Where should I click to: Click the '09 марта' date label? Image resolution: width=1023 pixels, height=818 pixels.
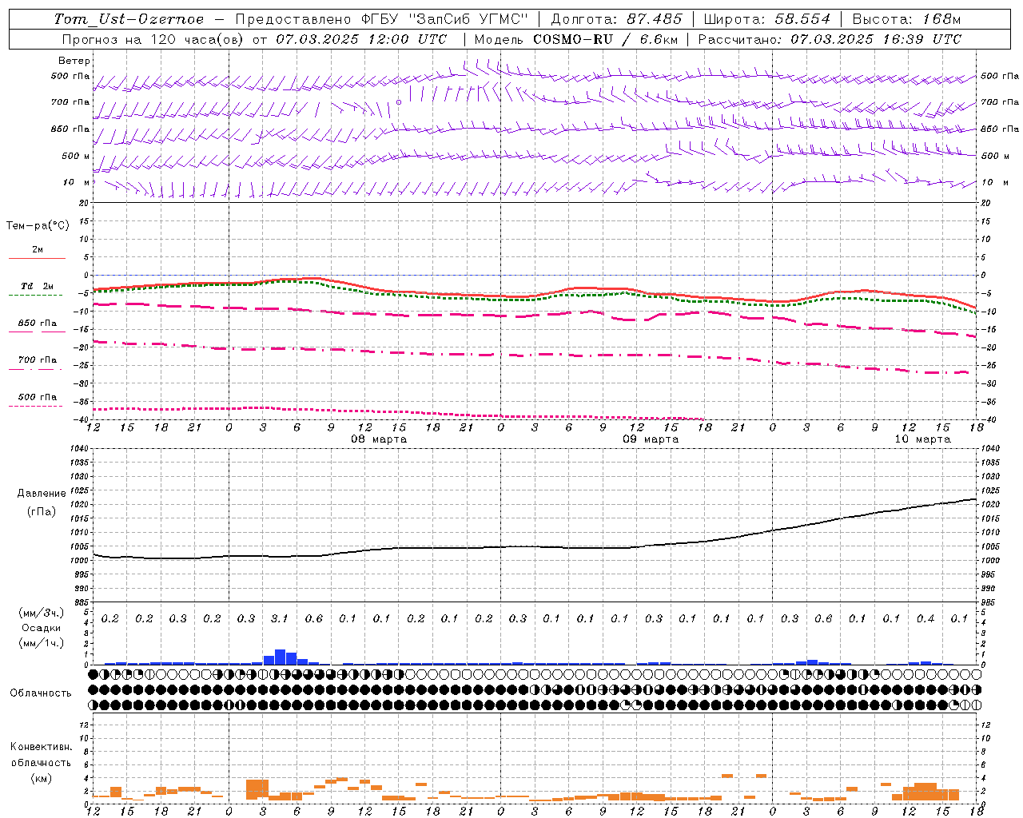pyautogui.click(x=651, y=439)
